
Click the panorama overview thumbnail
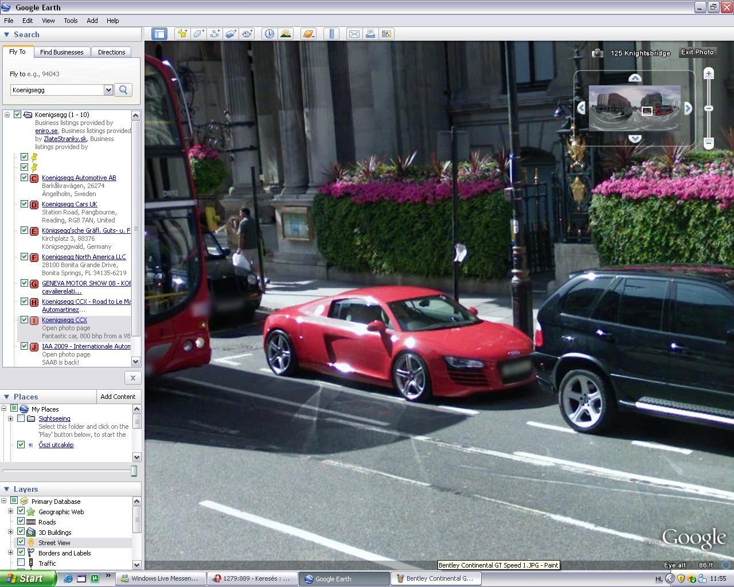tap(634, 108)
